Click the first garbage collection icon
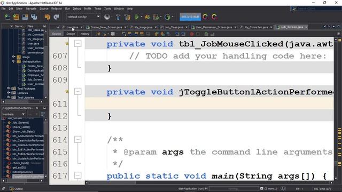Image resolution: width=342 pixels, height=192 pixels. click(x=205, y=17)
